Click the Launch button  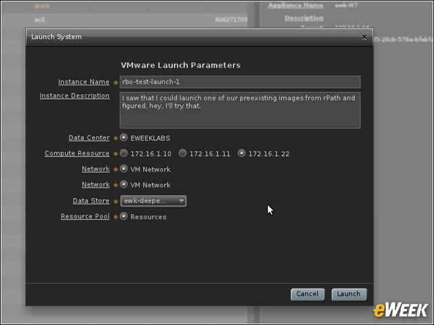point(349,294)
